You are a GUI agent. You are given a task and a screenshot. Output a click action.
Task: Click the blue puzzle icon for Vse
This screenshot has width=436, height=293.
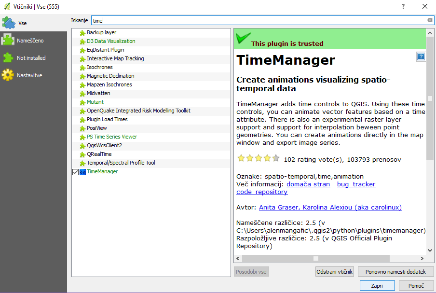[8, 23]
